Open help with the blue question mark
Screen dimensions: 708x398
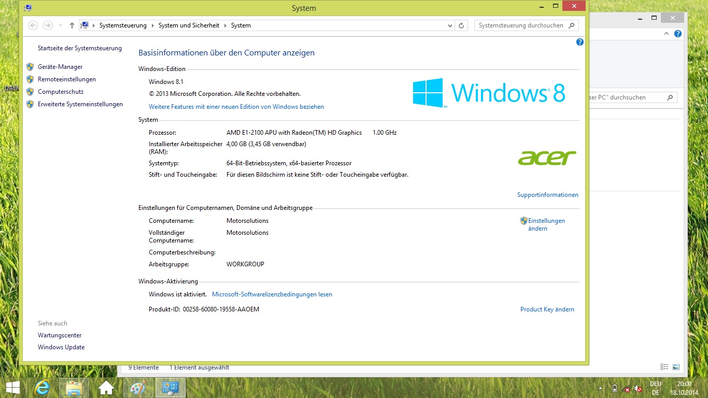pyautogui.click(x=580, y=42)
